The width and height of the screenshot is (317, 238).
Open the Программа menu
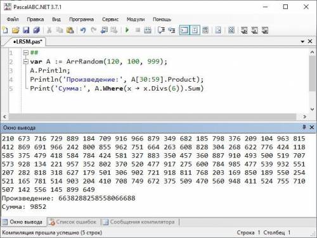81,20
